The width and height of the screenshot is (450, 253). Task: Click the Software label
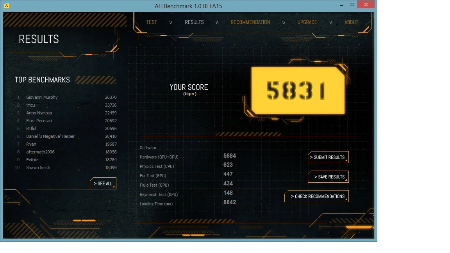pos(148,148)
